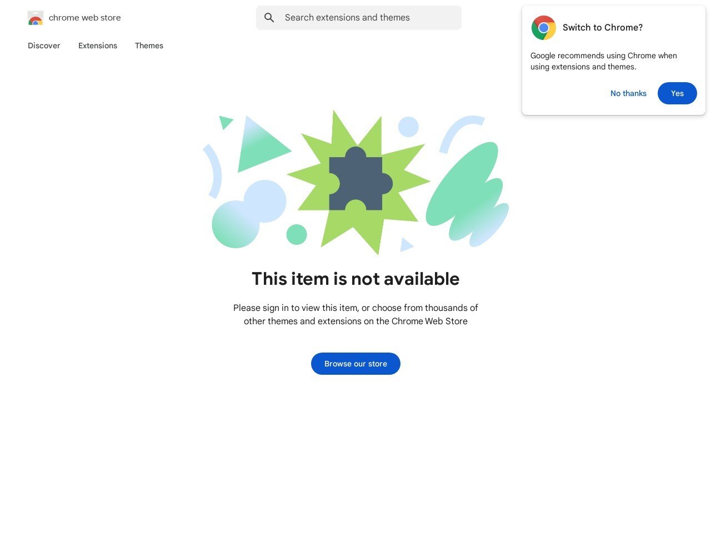Focus the Search extensions and themes field
Screen dimensions: 711x533
[x=359, y=18]
